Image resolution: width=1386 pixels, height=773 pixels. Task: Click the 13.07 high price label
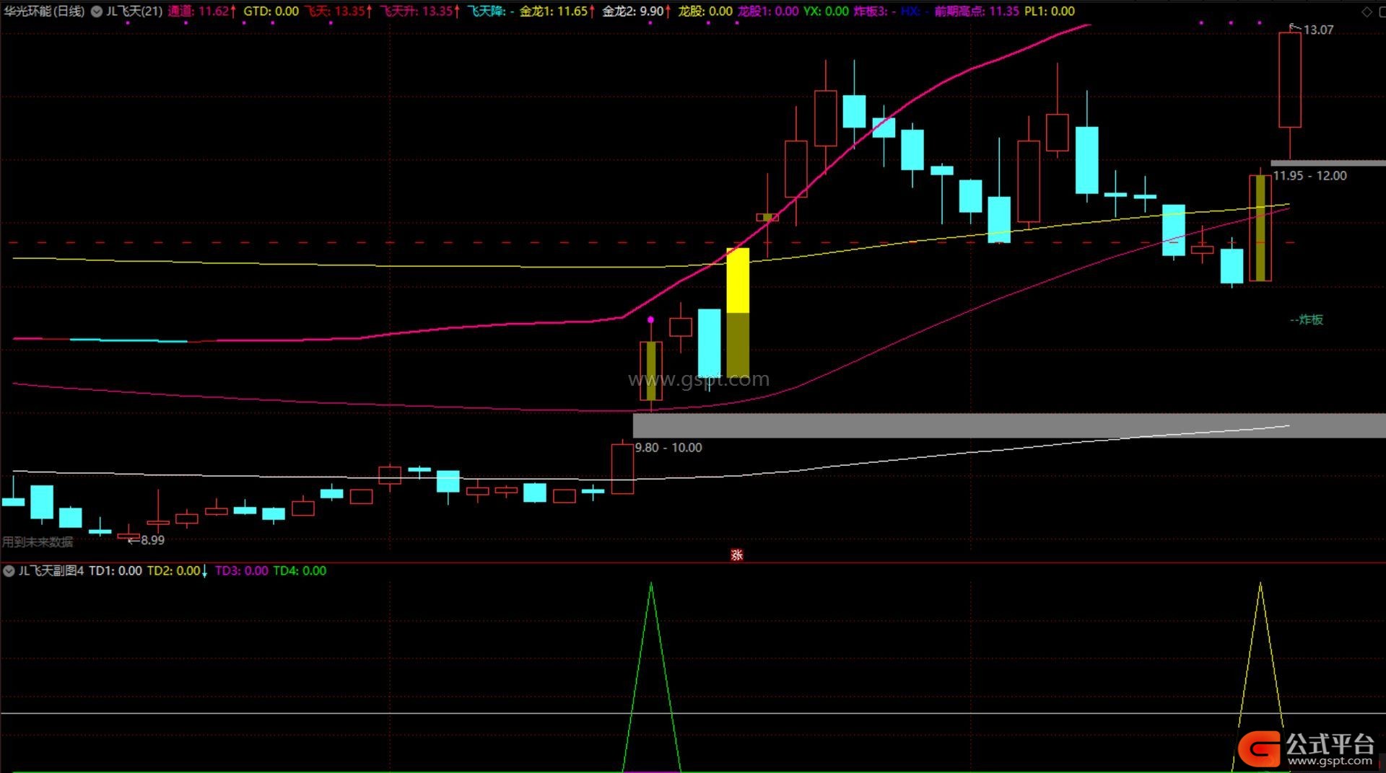[1318, 30]
